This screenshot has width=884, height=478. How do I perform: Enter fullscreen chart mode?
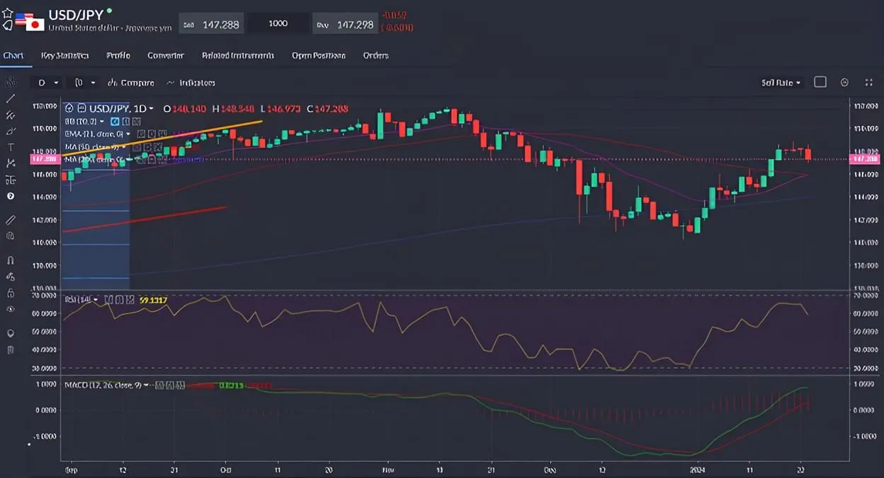pyautogui.click(x=869, y=83)
